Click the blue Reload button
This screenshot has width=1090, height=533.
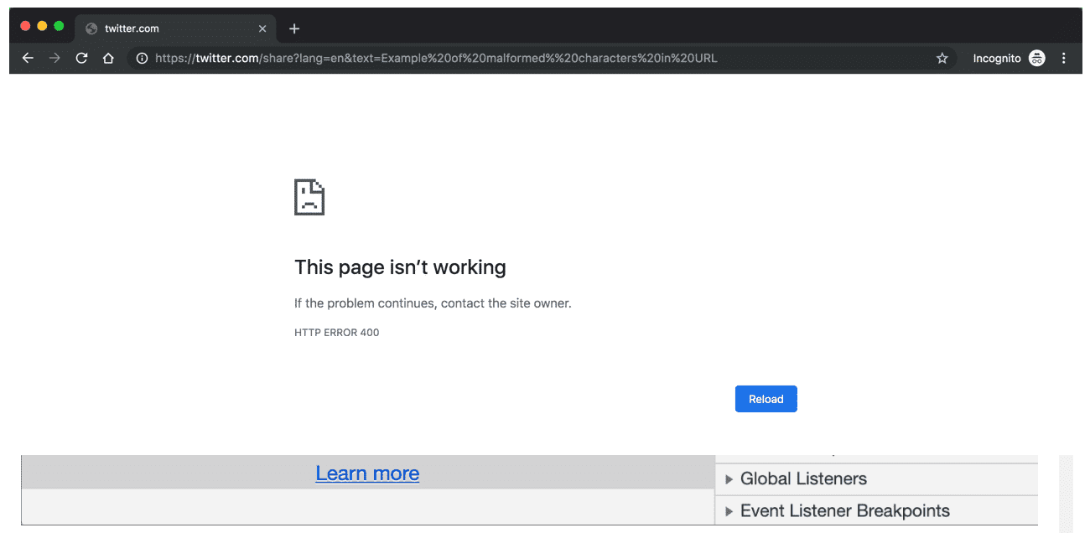click(766, 399)
